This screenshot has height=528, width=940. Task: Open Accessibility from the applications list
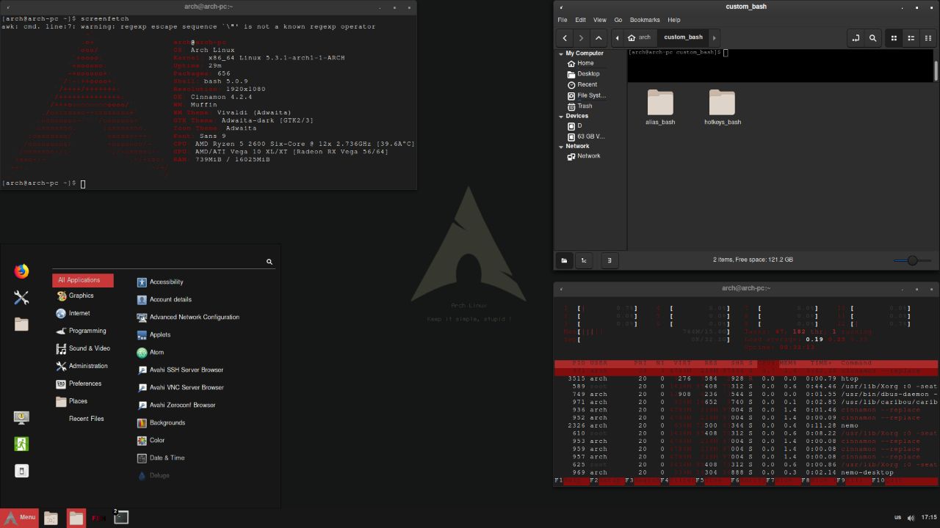(x=160, y=282)
